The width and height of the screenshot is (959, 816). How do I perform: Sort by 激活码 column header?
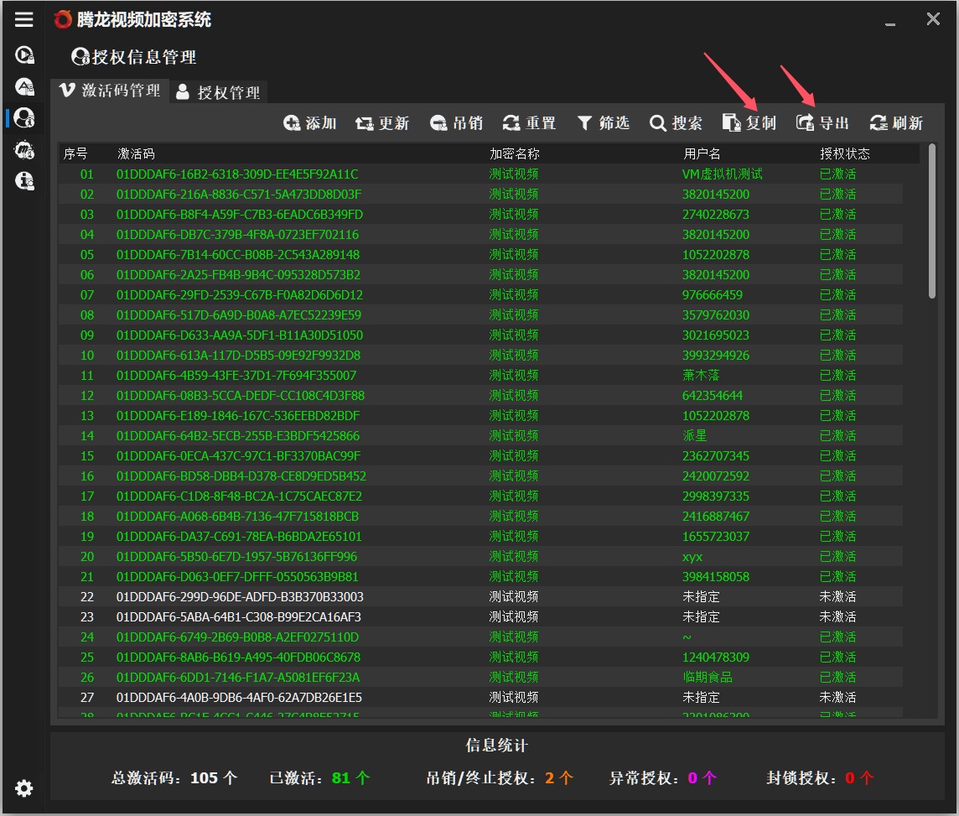coord(136,153)
